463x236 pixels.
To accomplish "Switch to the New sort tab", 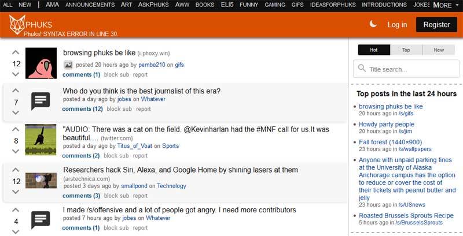I will (439, 50).
